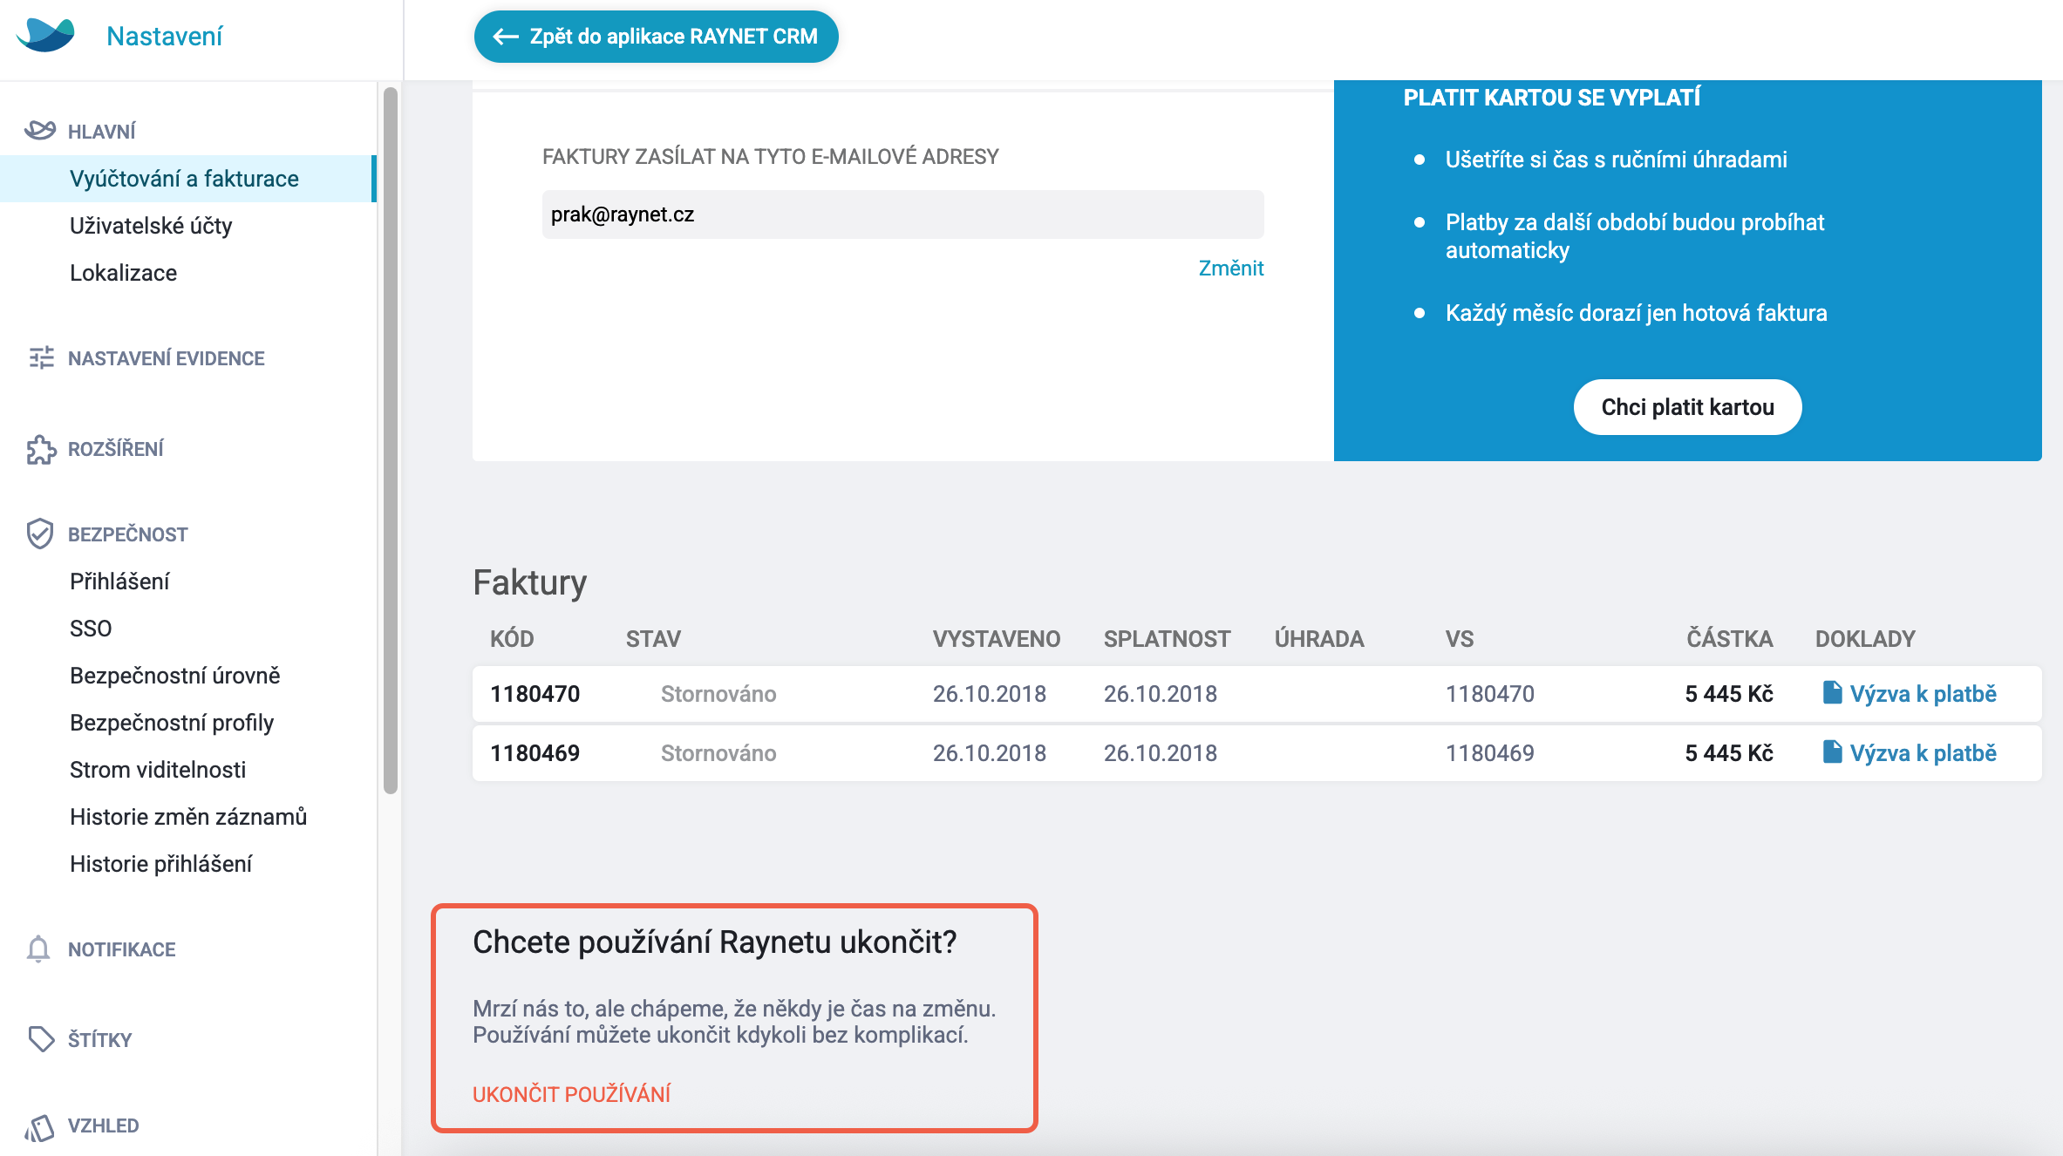Click the Rozšíření puzzle icon

click(x=41, y=449)
